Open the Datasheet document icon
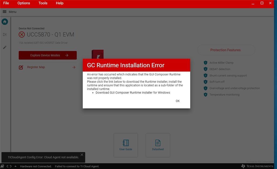The image size is (277, 169). tap(158, 143)
